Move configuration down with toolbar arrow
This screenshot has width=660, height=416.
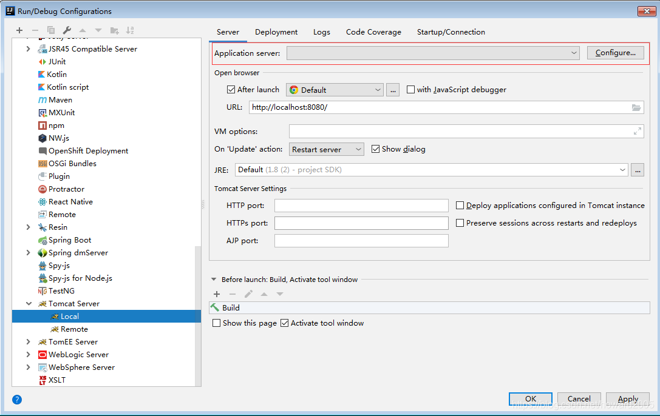click(98, 30)
